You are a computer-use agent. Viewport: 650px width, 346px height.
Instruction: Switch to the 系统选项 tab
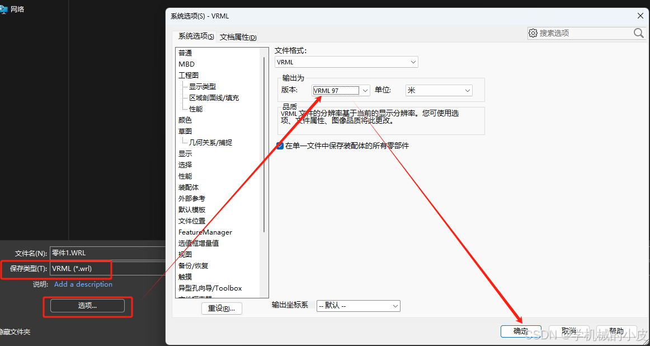[x=196, y=36]
